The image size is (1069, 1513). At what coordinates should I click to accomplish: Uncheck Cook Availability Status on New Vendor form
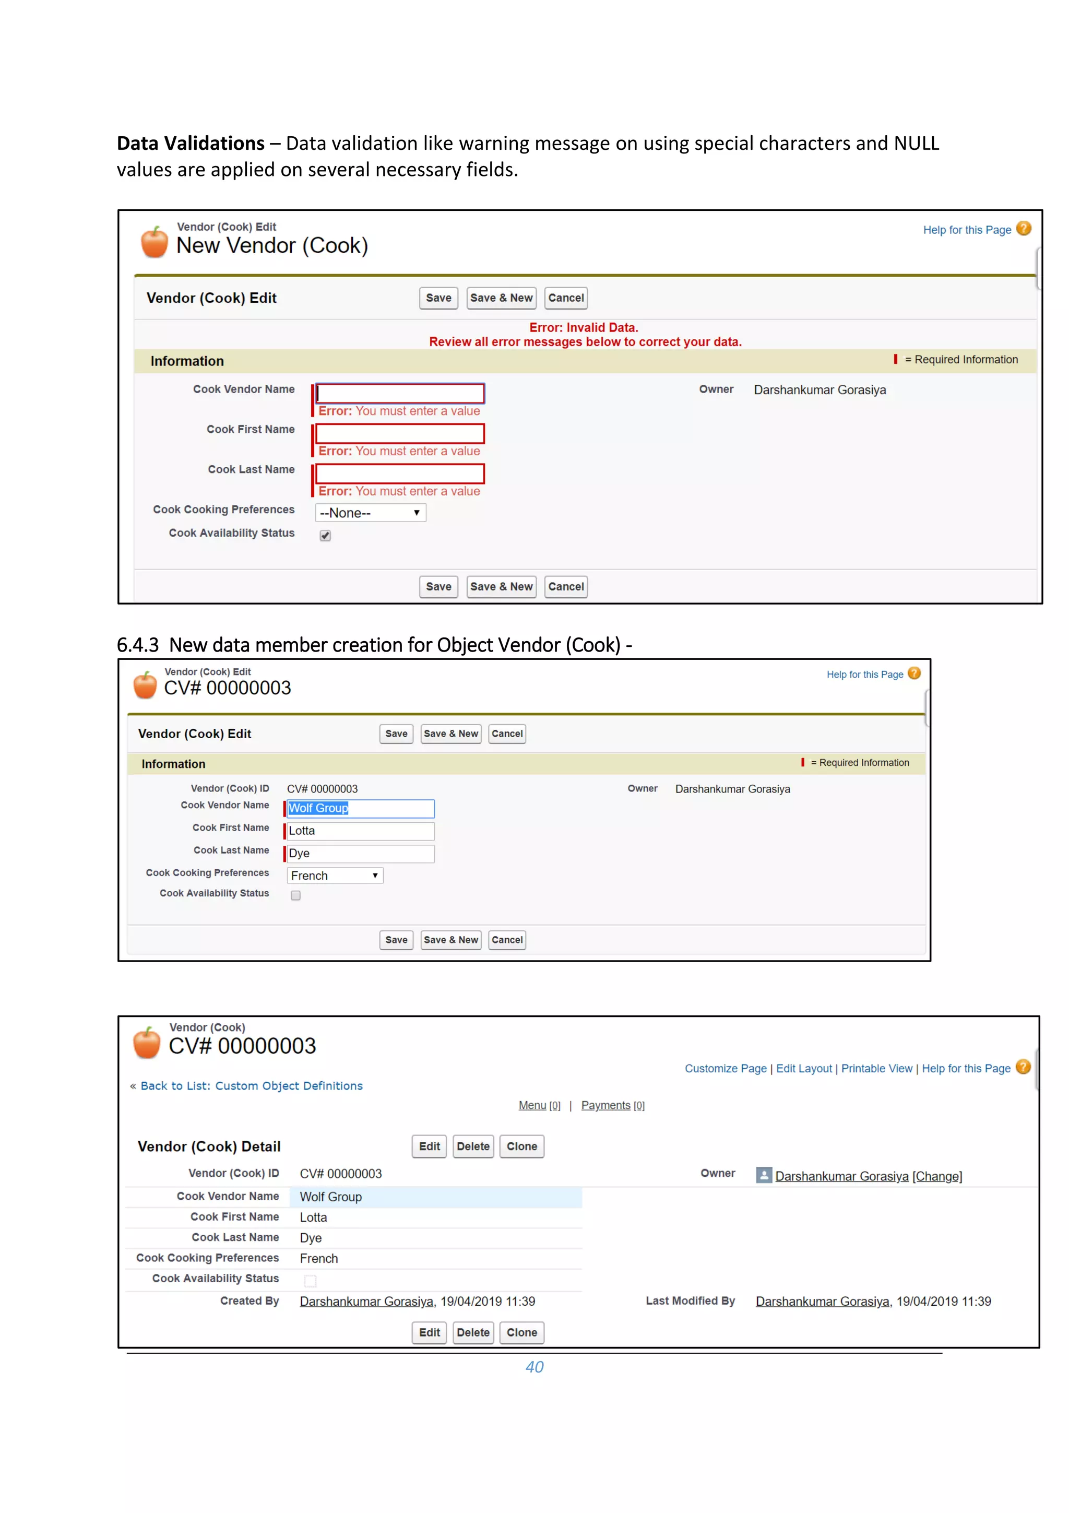point(325,535)
